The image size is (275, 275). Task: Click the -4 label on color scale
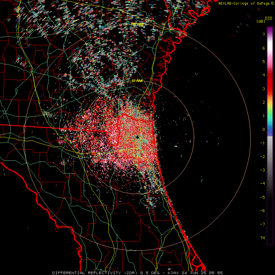click(262, 184)
